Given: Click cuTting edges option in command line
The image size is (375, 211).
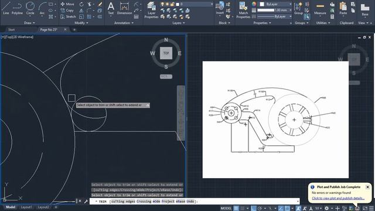Looking at the screenshot, I should coord(123,202).
